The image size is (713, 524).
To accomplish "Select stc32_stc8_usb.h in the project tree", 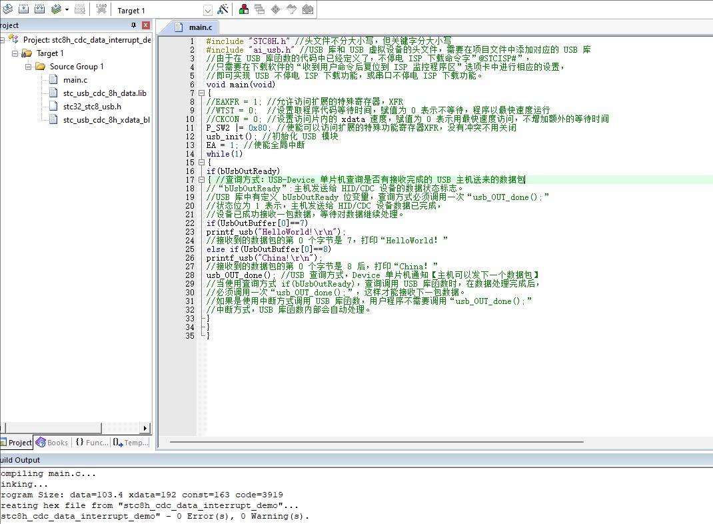I will click(x=92, y=107).
